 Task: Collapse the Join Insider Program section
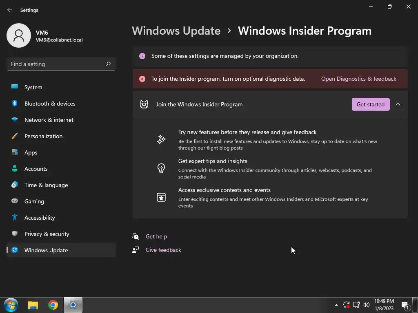398,104
